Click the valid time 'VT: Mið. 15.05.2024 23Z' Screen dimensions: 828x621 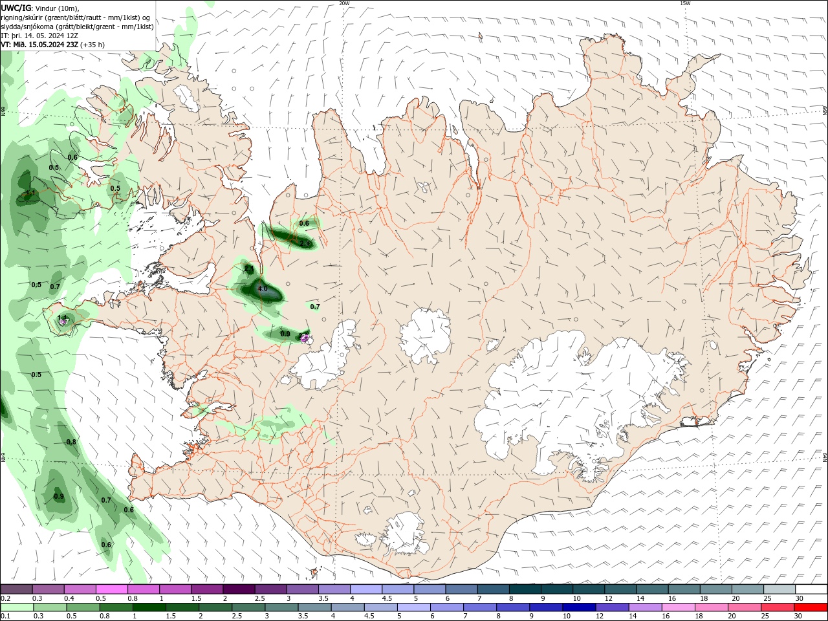[x=40, y=45]
